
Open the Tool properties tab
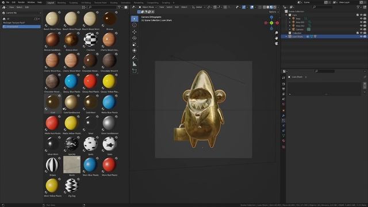click(283, 78)
